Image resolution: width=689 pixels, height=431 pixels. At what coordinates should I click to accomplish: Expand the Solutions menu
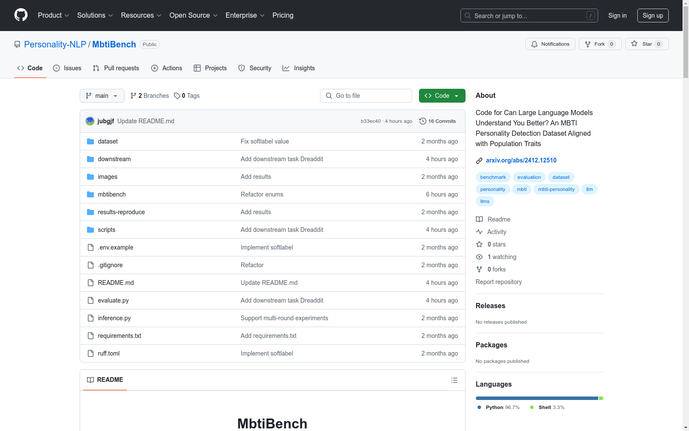tap(95, 16)
